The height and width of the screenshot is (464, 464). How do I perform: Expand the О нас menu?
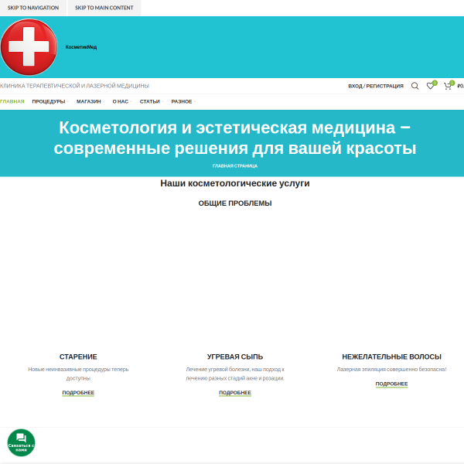point(122,101)
